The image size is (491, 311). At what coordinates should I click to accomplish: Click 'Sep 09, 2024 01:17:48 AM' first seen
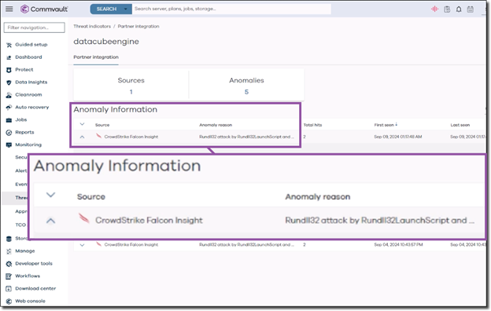tap(398, 137)
